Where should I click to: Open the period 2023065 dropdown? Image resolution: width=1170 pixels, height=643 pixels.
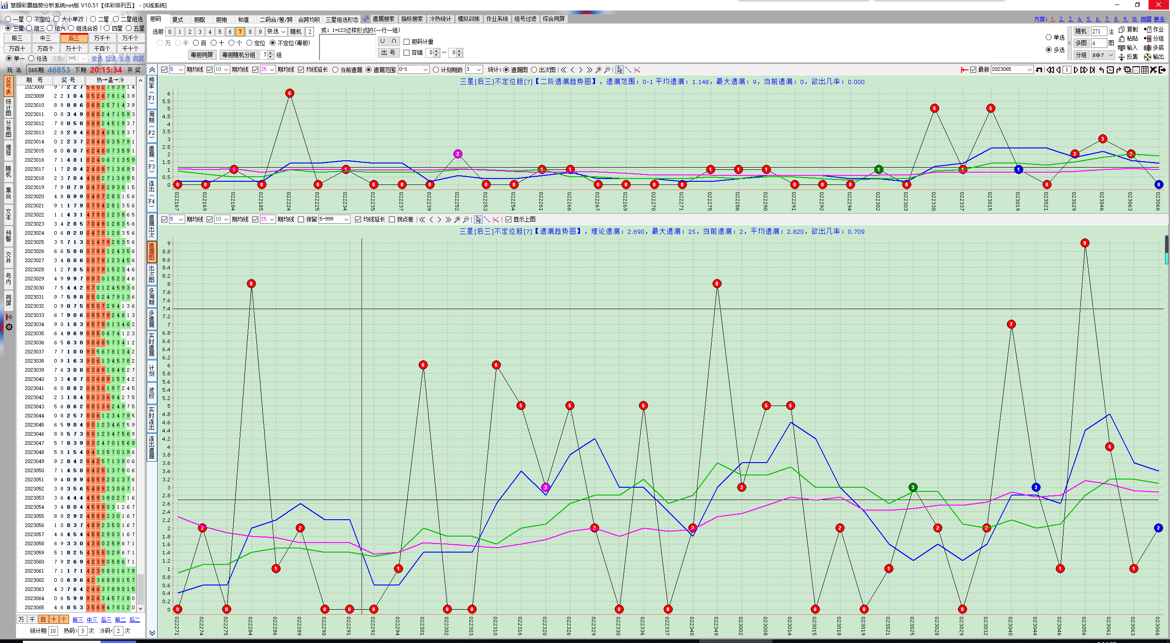(1012, 69)
